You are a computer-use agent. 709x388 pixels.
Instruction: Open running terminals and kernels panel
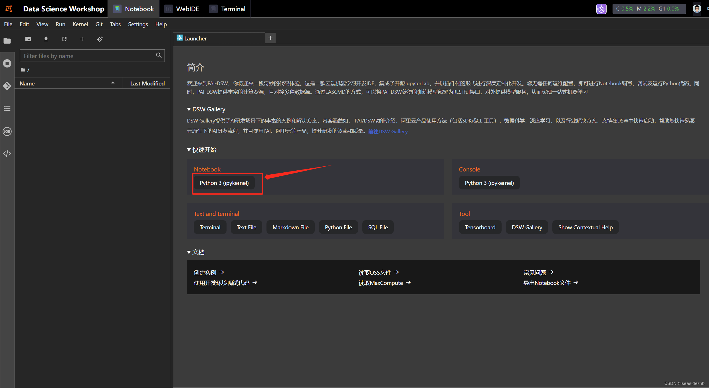pyautogui.click(x=7, y=63)
